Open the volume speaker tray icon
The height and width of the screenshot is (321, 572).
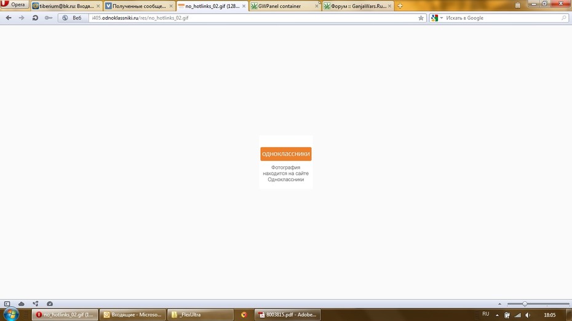point(528,315)
